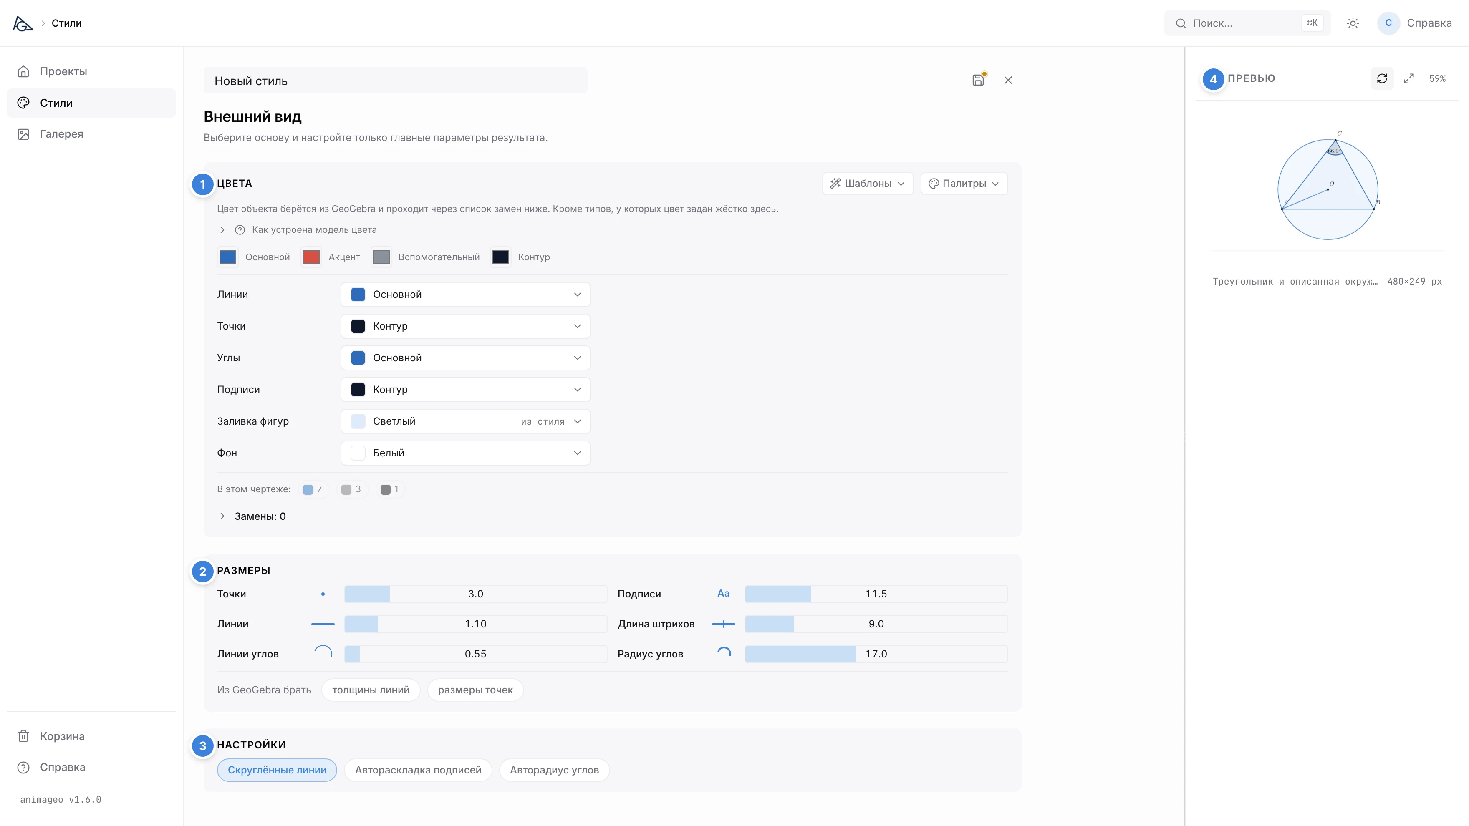
Task: Click the save style icon
Action: pyautogui.click(x=978, y=80)
